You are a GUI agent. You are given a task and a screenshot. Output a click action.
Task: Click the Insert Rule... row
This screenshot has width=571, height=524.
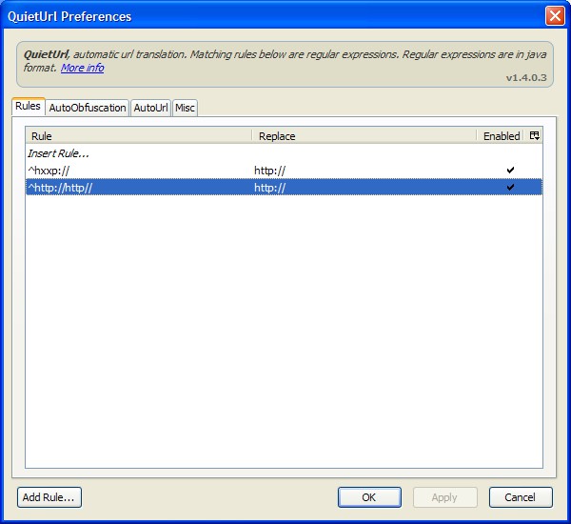click(284, 153)
